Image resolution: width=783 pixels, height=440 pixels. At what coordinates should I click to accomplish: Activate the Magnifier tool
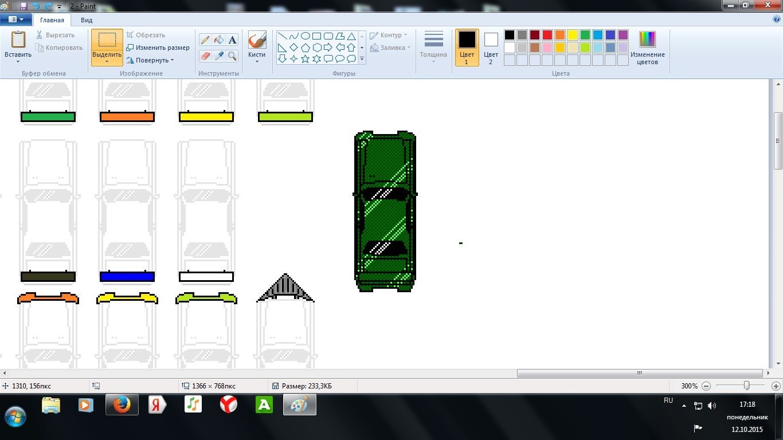[x=232, y=56]
